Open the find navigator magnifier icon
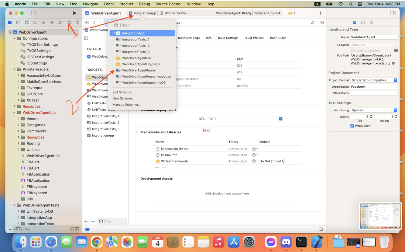Viewport: 405px width, 252px height. pos(35,23)
